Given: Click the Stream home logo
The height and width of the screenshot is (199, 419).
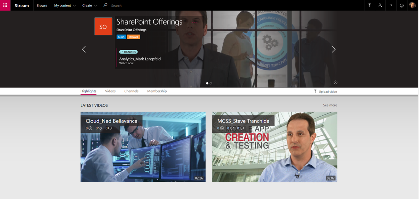Looking at the screenshot, I should click(22, 6).
